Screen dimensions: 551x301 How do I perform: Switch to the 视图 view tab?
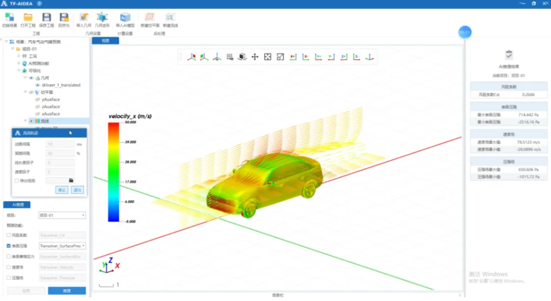[x=105, y=41]
